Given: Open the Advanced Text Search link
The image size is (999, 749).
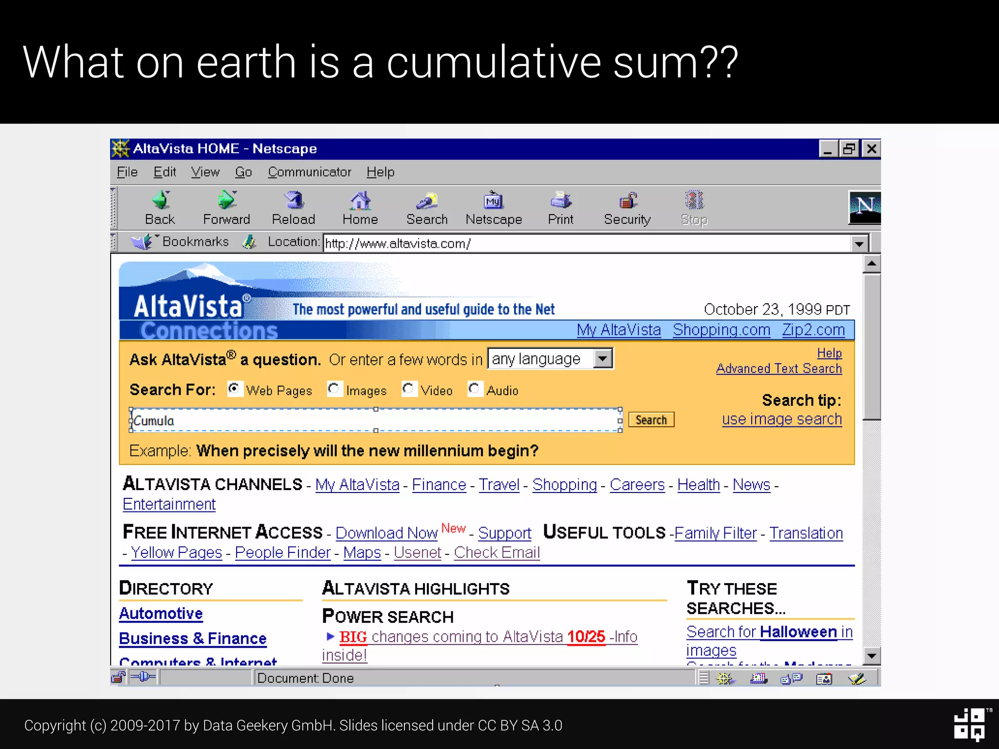Looking at the screenshot, I should [779, 369].
